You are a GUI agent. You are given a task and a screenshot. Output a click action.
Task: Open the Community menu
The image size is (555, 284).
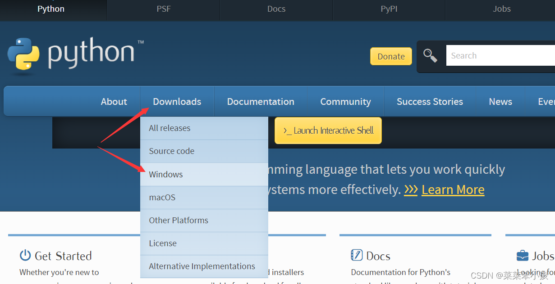coord(345,102)
